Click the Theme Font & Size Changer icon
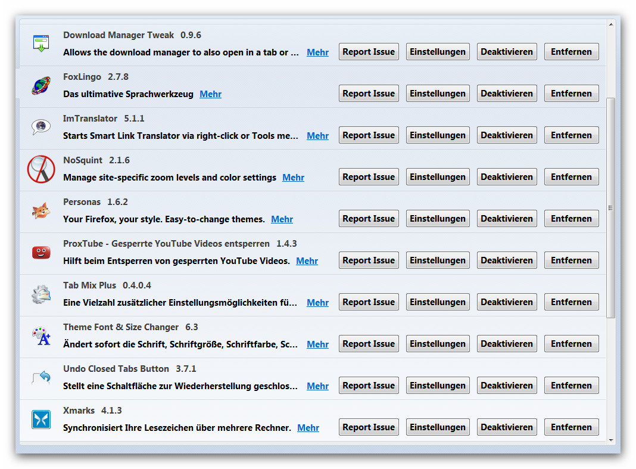 point(41,336)
